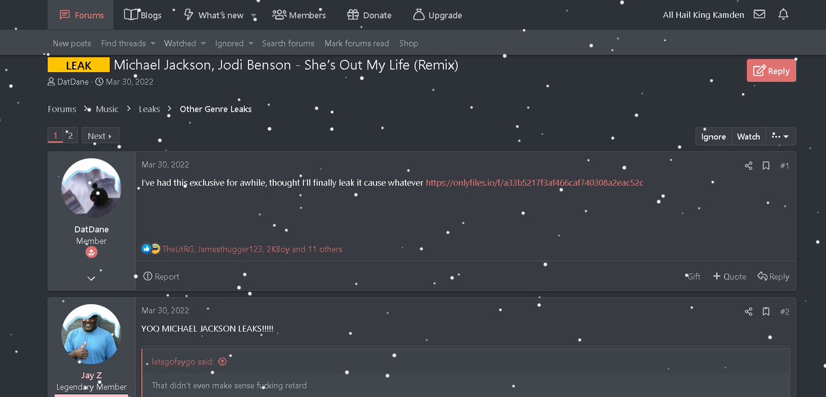The image size is (826, 397).
Task: Go to Other Genre Leaks breadcrumb
Action: 215,109
